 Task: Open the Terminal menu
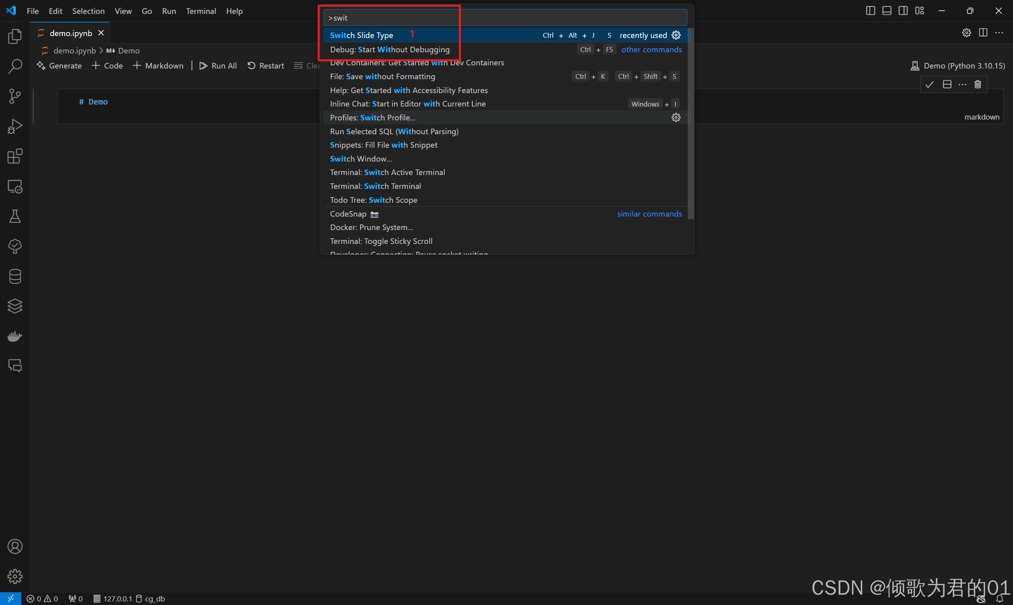pos(201,11)
